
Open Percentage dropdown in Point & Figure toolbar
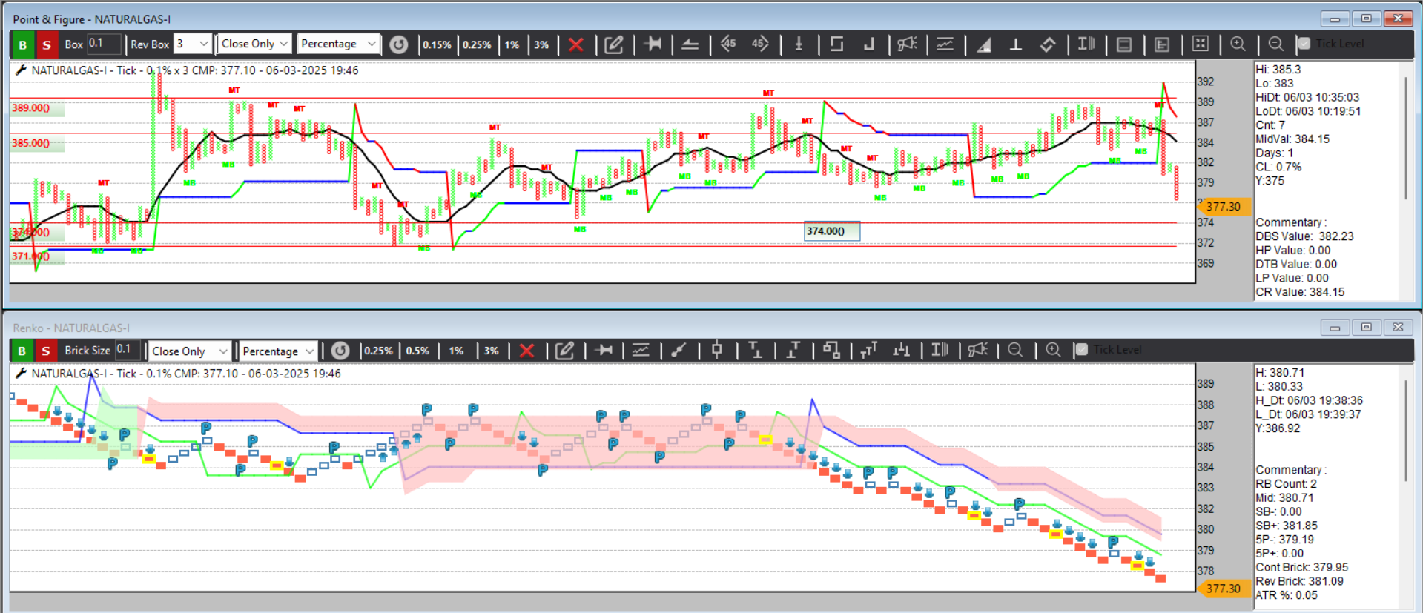[339, 44]
